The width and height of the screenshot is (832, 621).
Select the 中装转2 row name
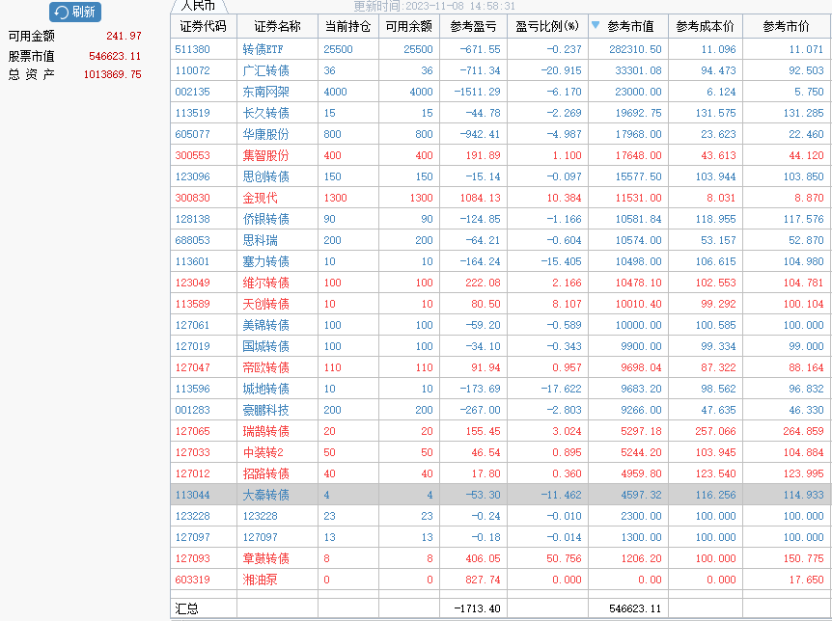click(263, 452)
